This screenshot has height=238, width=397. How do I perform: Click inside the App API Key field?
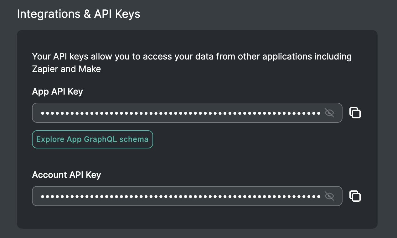(x=180, y=113)
